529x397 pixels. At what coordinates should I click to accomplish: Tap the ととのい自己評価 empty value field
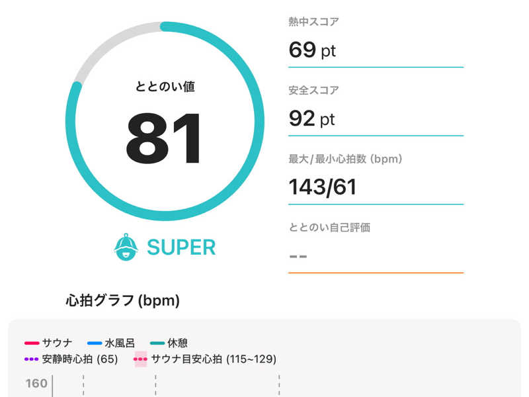(376, 257)
